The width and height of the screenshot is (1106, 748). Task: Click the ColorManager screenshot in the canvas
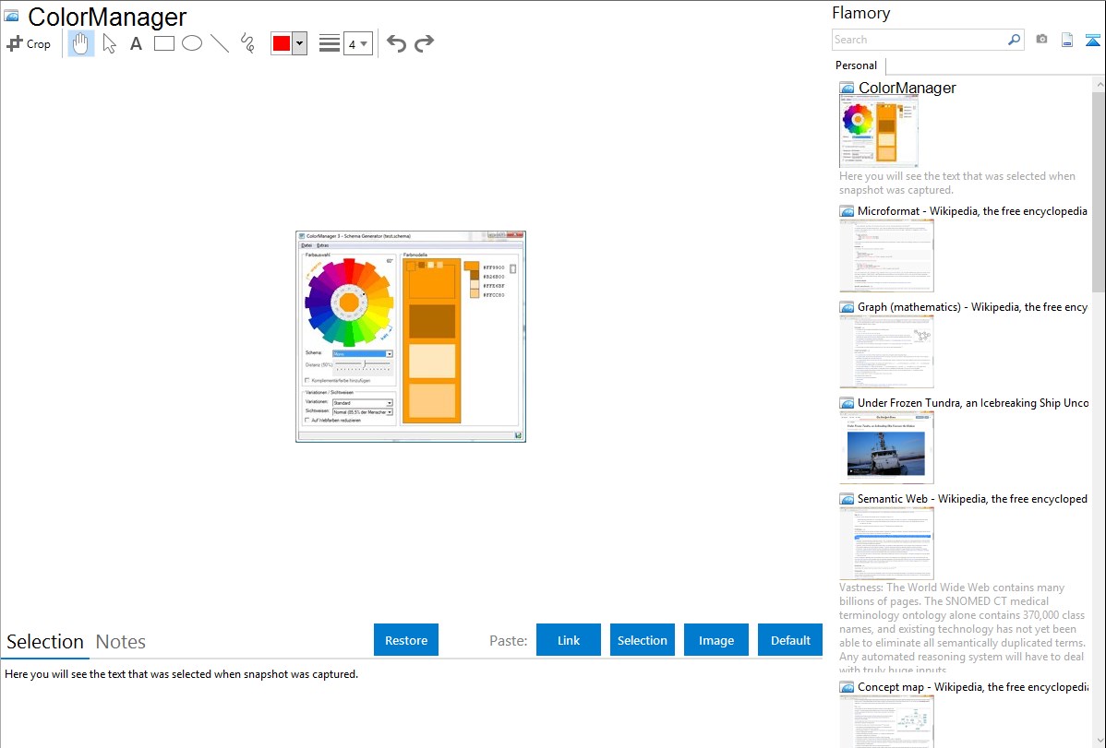pos(411,337)
